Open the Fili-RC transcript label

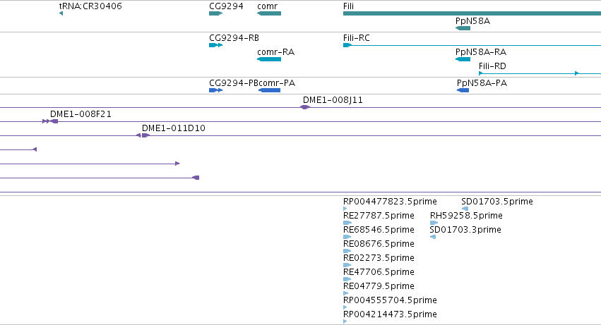click(357, 38)
